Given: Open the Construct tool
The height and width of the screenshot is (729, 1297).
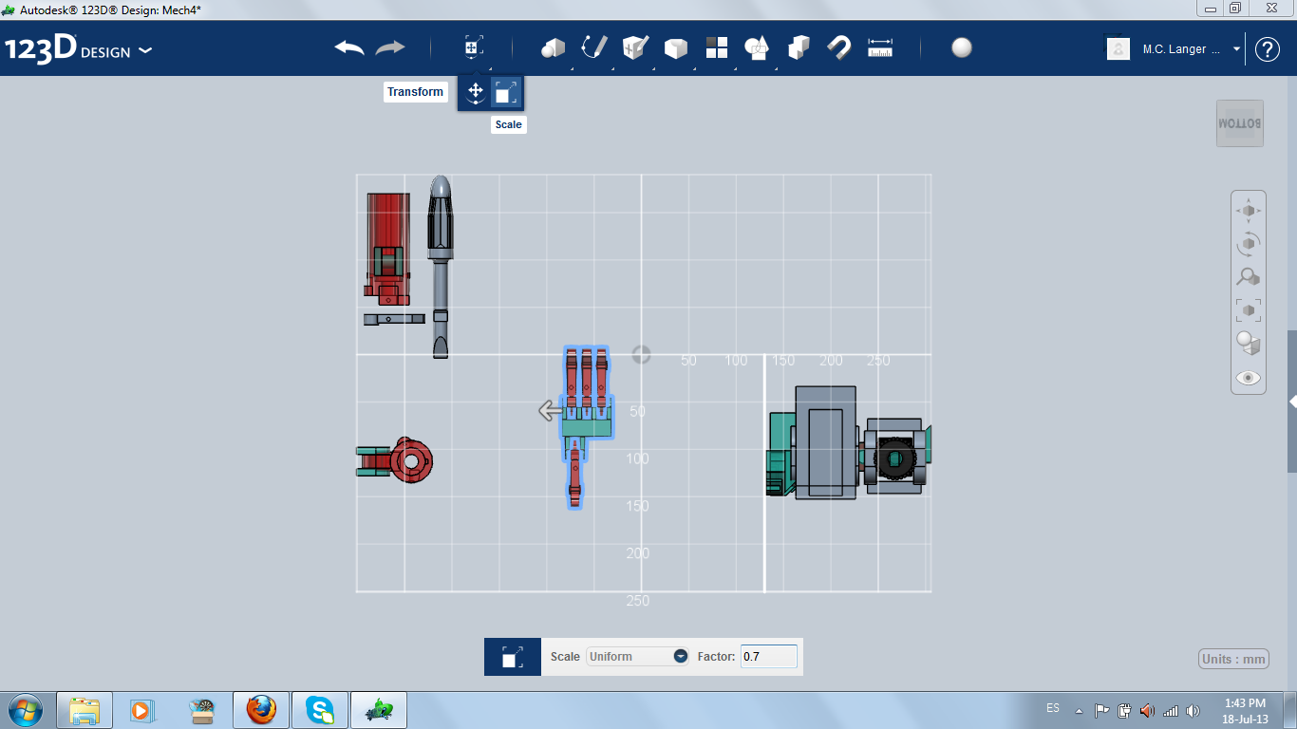Looking at the screenshot, I should [x=634, y=47].
